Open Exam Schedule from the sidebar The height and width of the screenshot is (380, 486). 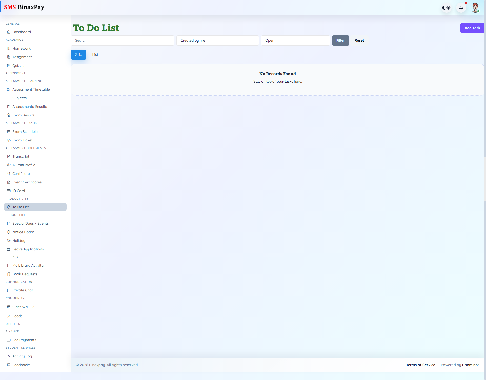tap(25, 132)
